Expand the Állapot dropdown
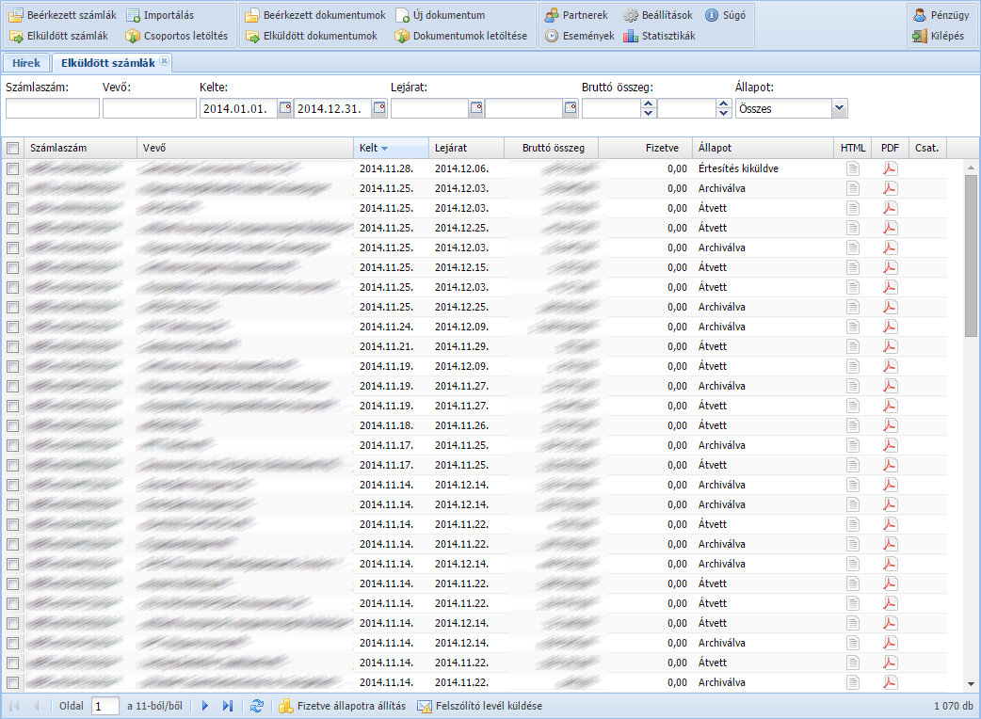This screenshot has width=981, height=719. [839, 108]
